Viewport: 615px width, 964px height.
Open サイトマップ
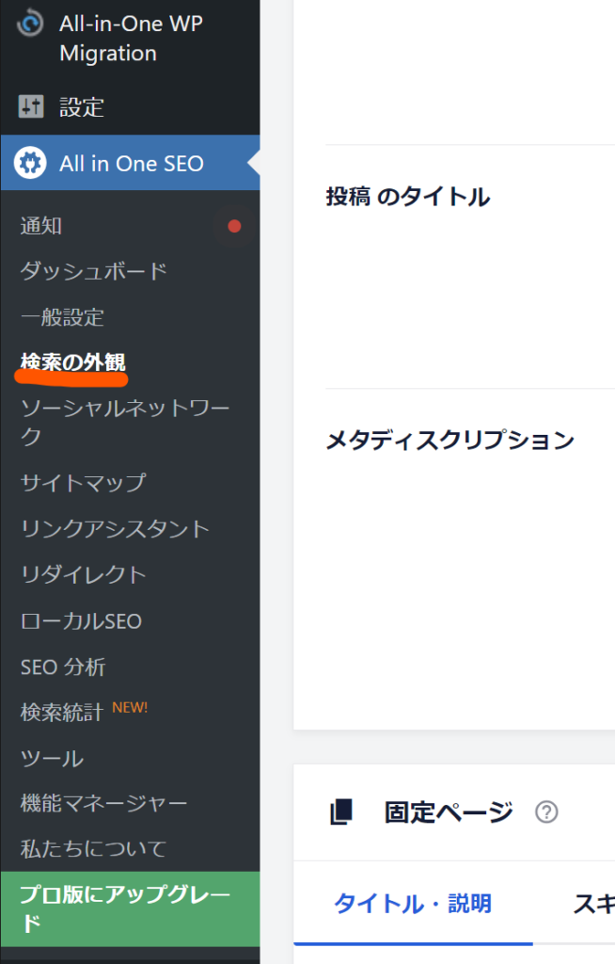pyautogui.click(x=84, y=483)
